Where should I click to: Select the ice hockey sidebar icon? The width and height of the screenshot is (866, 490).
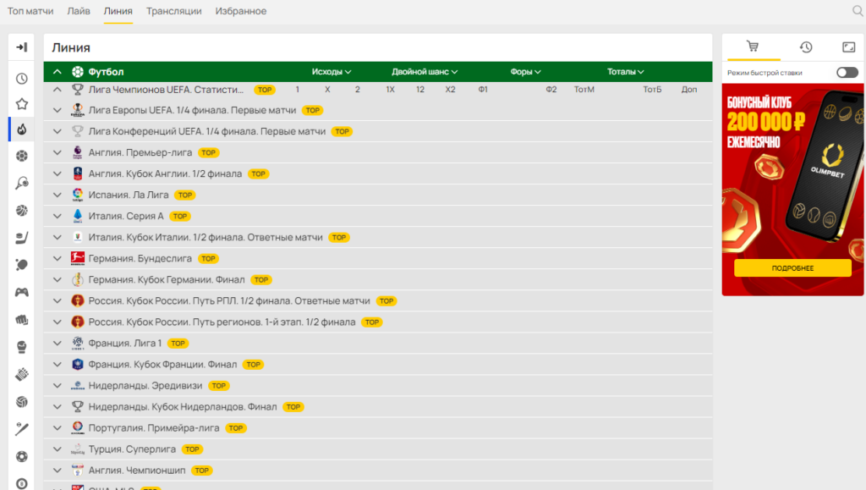tap(21, 238)
